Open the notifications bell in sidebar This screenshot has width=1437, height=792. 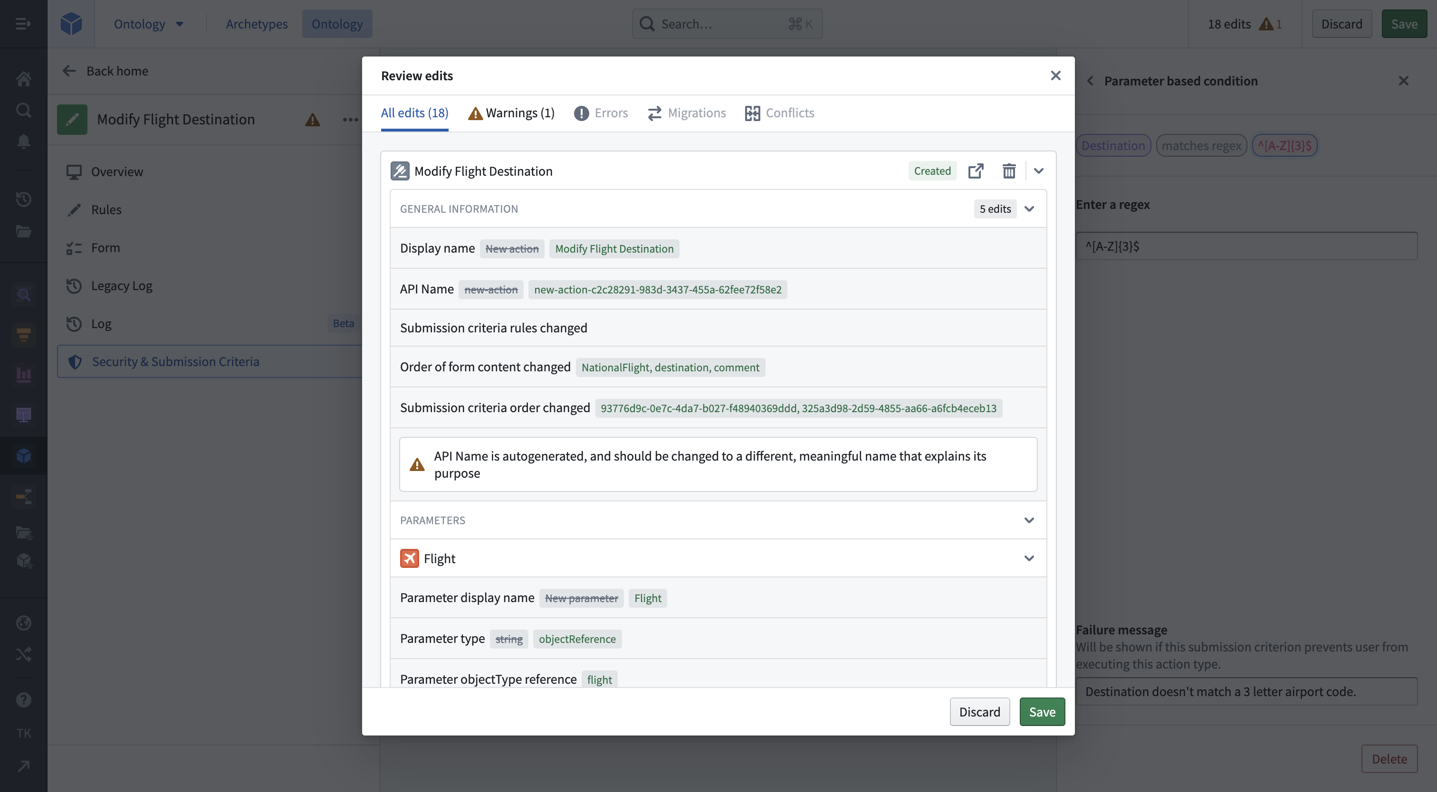click(x=23, y=141)
